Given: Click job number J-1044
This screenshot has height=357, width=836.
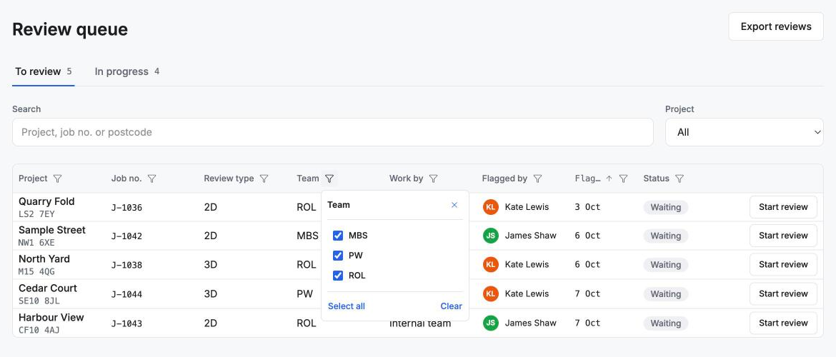Looking at the screenshot, I should tap(127, 294).
